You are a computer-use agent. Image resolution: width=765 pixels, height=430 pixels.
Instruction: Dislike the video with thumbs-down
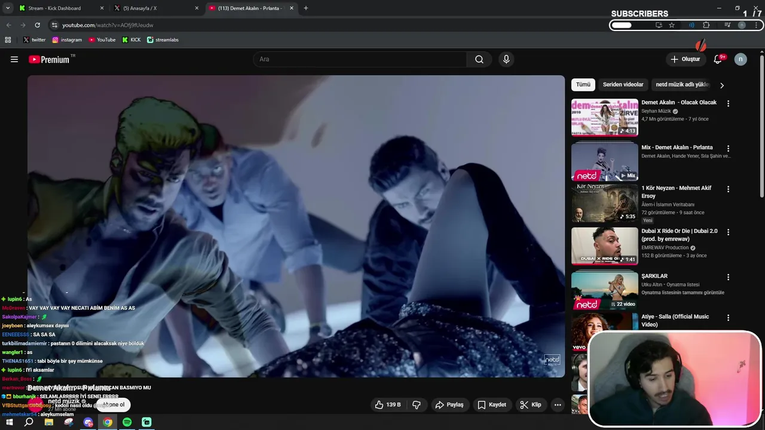point(417,404)
